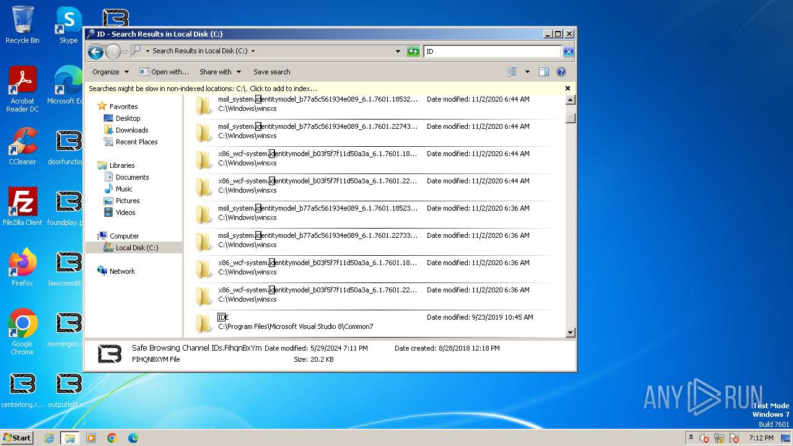Open the Share with menu
Screen dimensions: 793x446
[220, 72]
